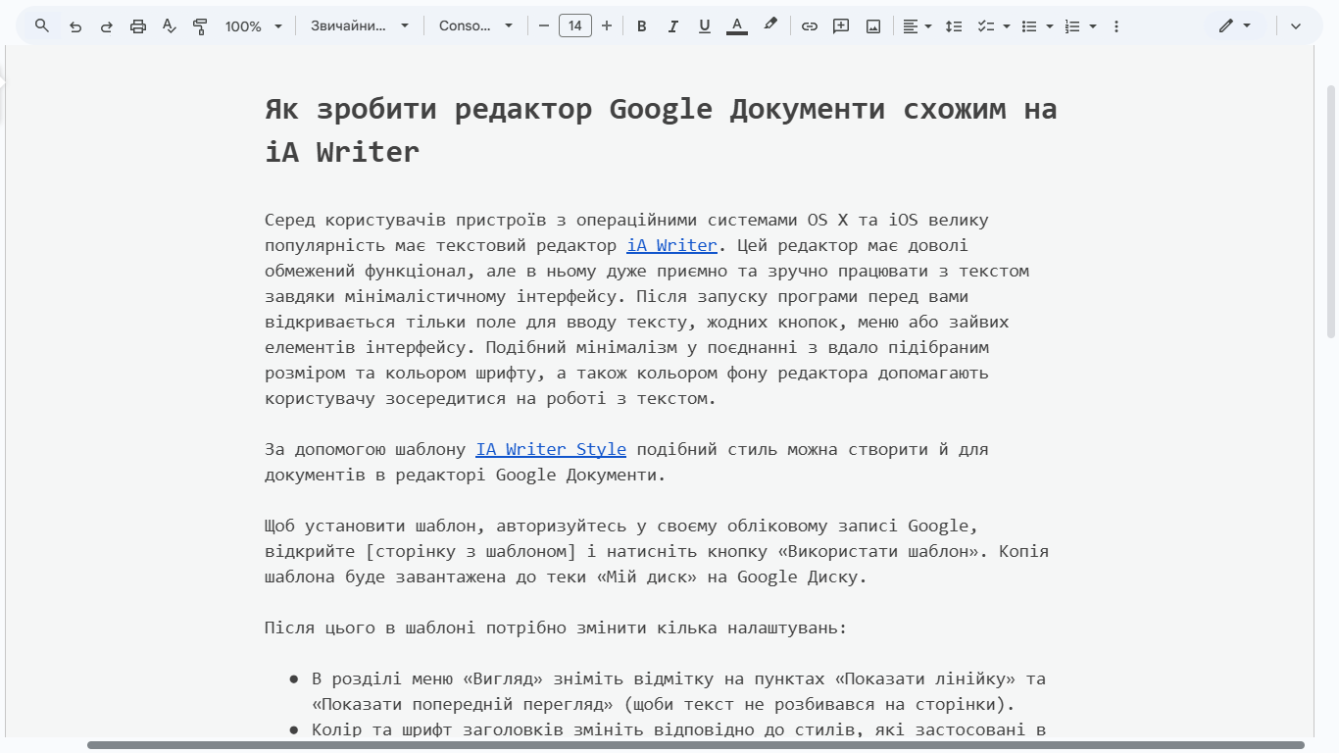This screenshot has height=753, width=1339.
Task: Open the highlight color picker
Action: pos(770,26)
